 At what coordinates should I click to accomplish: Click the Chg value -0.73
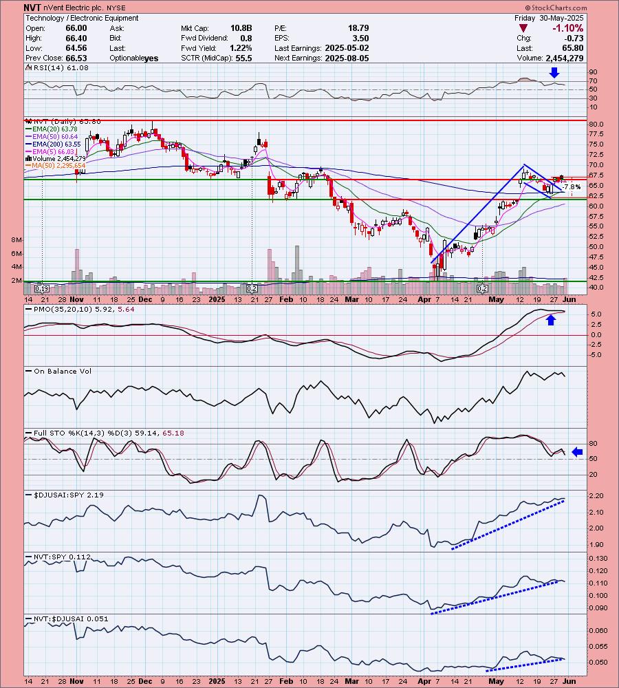click(574, 38)
